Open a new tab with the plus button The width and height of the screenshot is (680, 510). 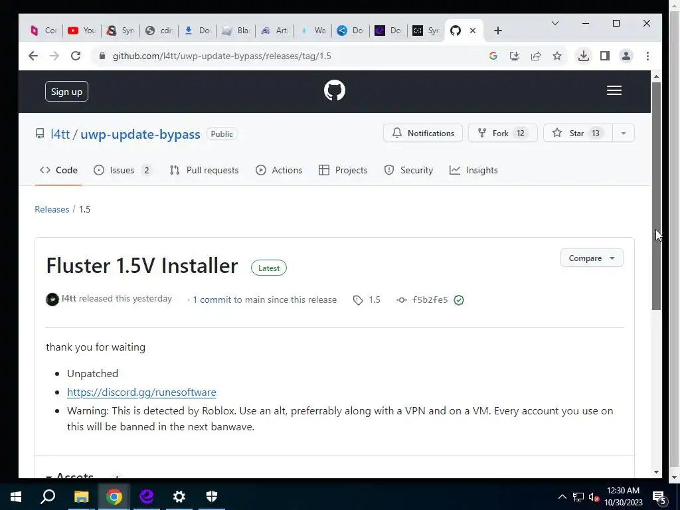pos(498,31)
